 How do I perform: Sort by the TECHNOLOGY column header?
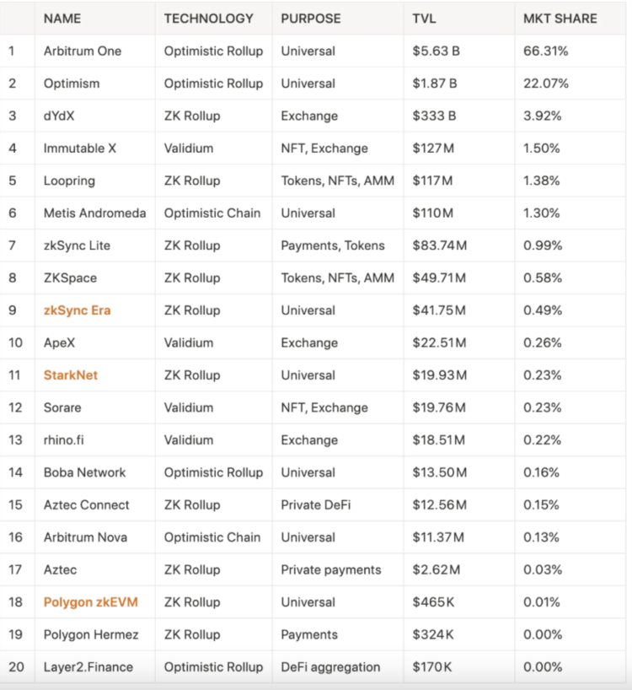click(208, 18)
